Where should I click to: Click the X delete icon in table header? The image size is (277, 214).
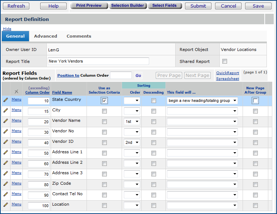[16, 92]
